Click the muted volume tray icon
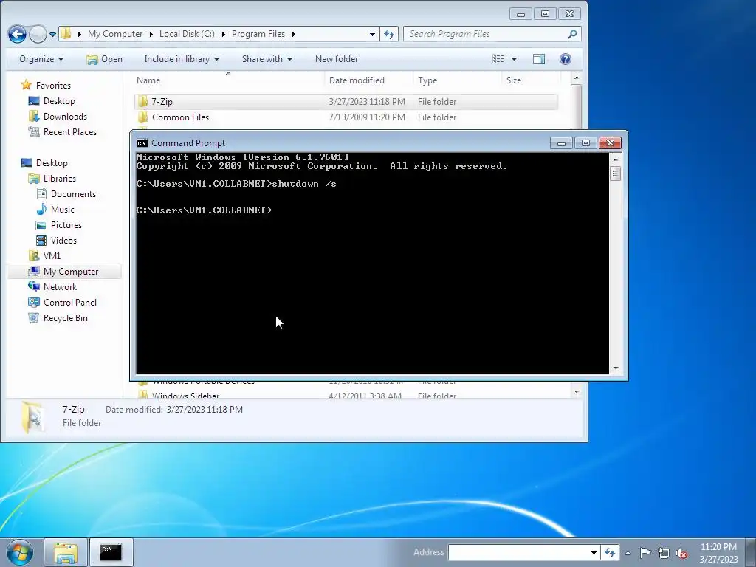Screen dimensions: 756x567 click(681, 553)
